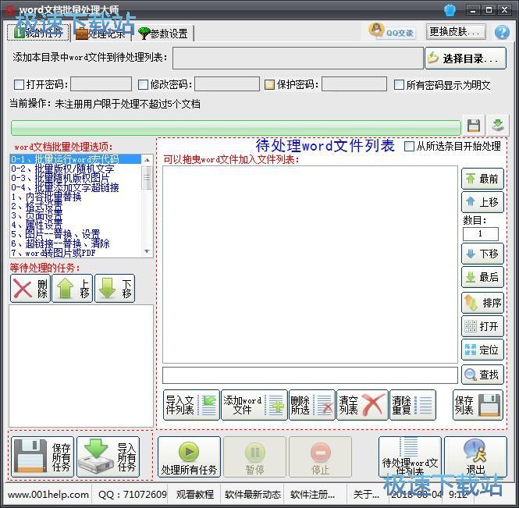This screenshot has height=508, width=519.
Task: Delete the selected pending task
Action: pyautogui.click(x=30, y=289)
